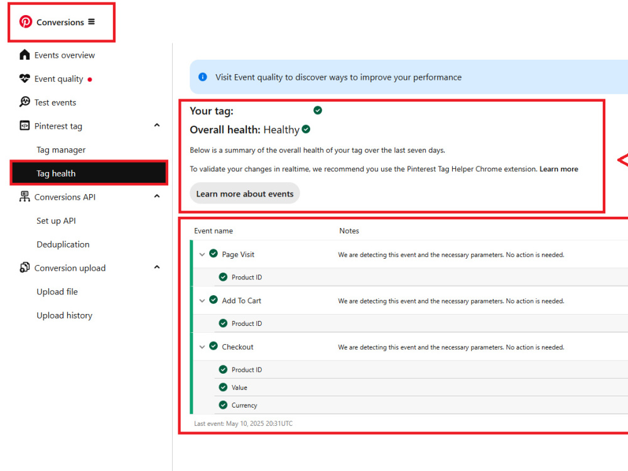Click the Checkout status checkmark
628x471 pixels.
[x=214, y=345]
